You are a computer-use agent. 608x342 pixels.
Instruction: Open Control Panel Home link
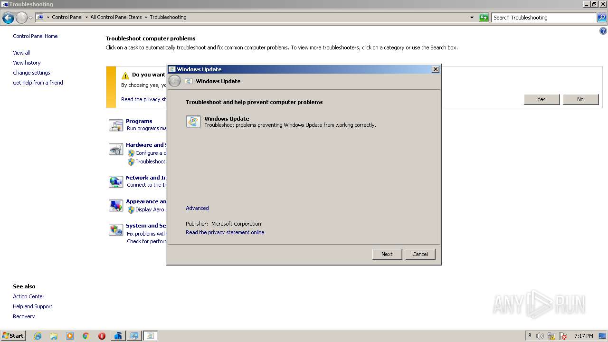pos(35,36)
